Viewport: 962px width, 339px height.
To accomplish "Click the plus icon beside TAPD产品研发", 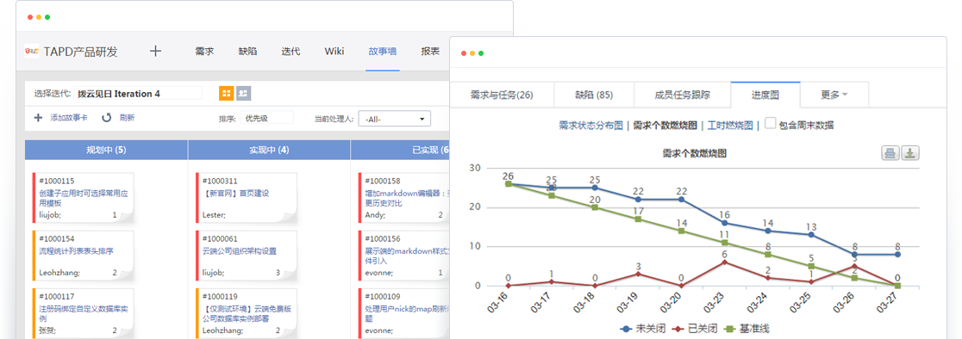I will 156,51.
